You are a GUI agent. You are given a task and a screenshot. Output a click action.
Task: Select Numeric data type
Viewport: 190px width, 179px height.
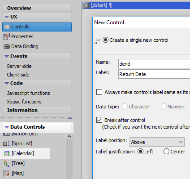164,107
